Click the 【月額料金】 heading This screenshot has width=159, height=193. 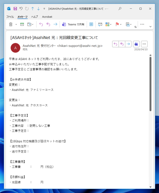coord(17,177)
